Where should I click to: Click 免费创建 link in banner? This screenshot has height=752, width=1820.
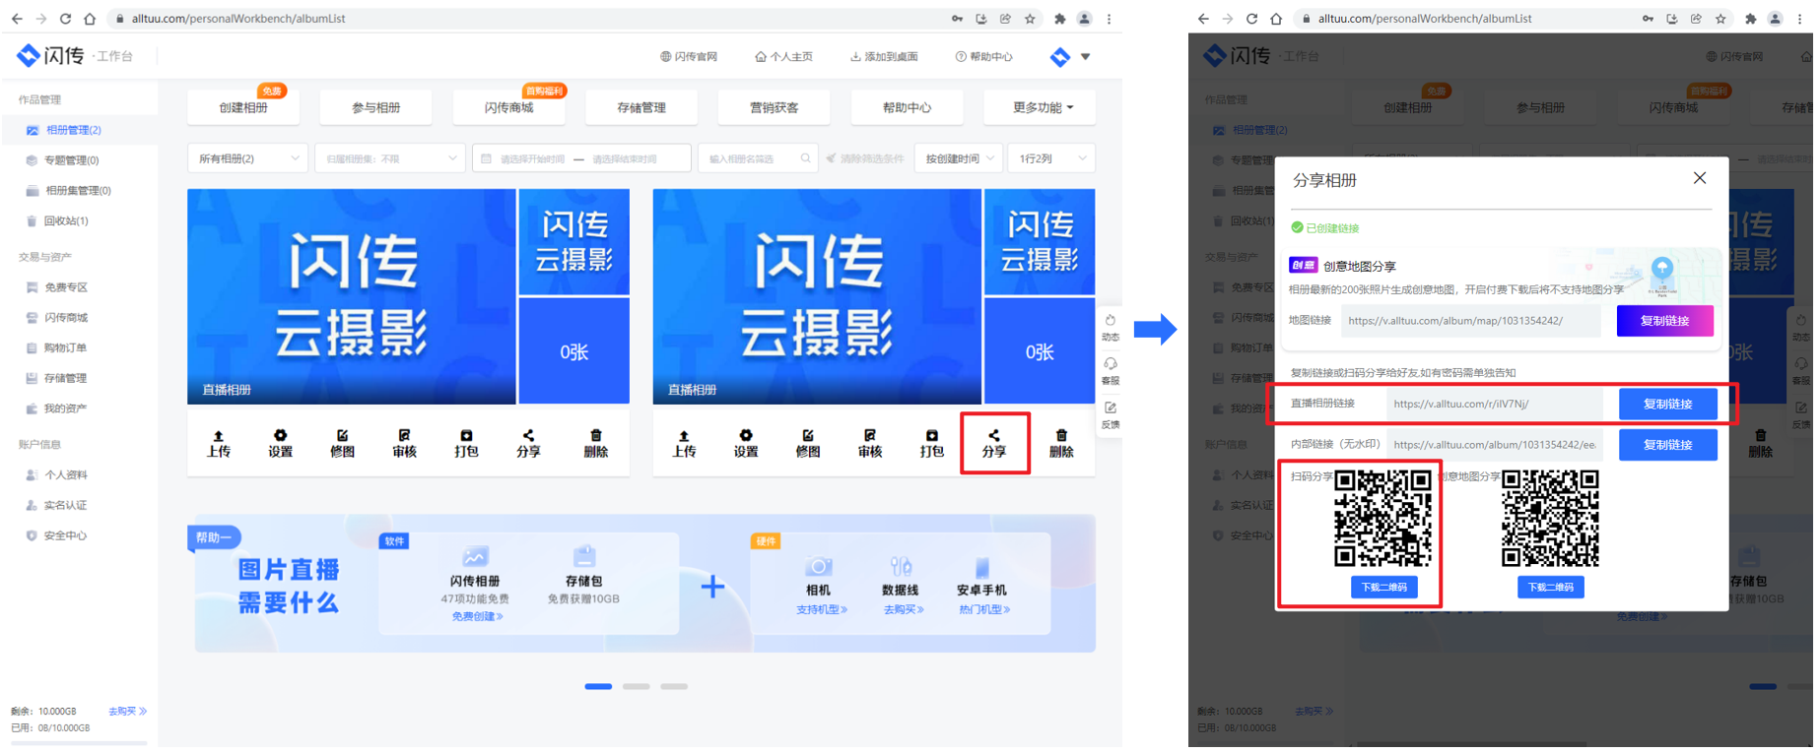[x=477, y=616]
